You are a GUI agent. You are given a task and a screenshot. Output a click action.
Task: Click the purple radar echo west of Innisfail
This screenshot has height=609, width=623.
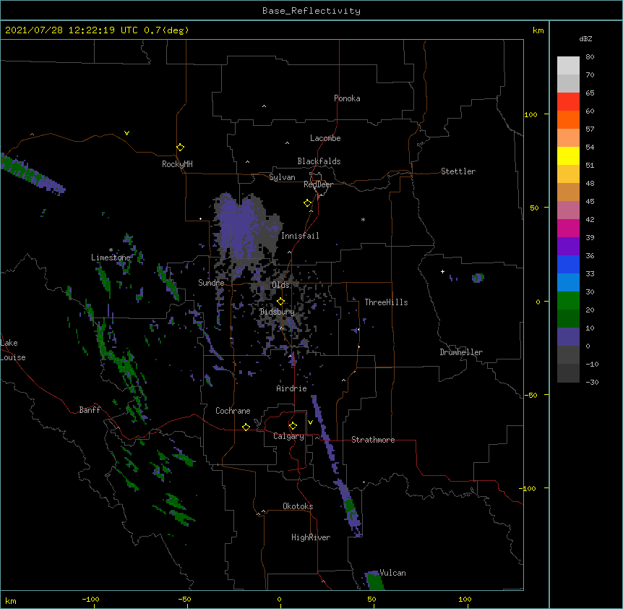point(239,229)
